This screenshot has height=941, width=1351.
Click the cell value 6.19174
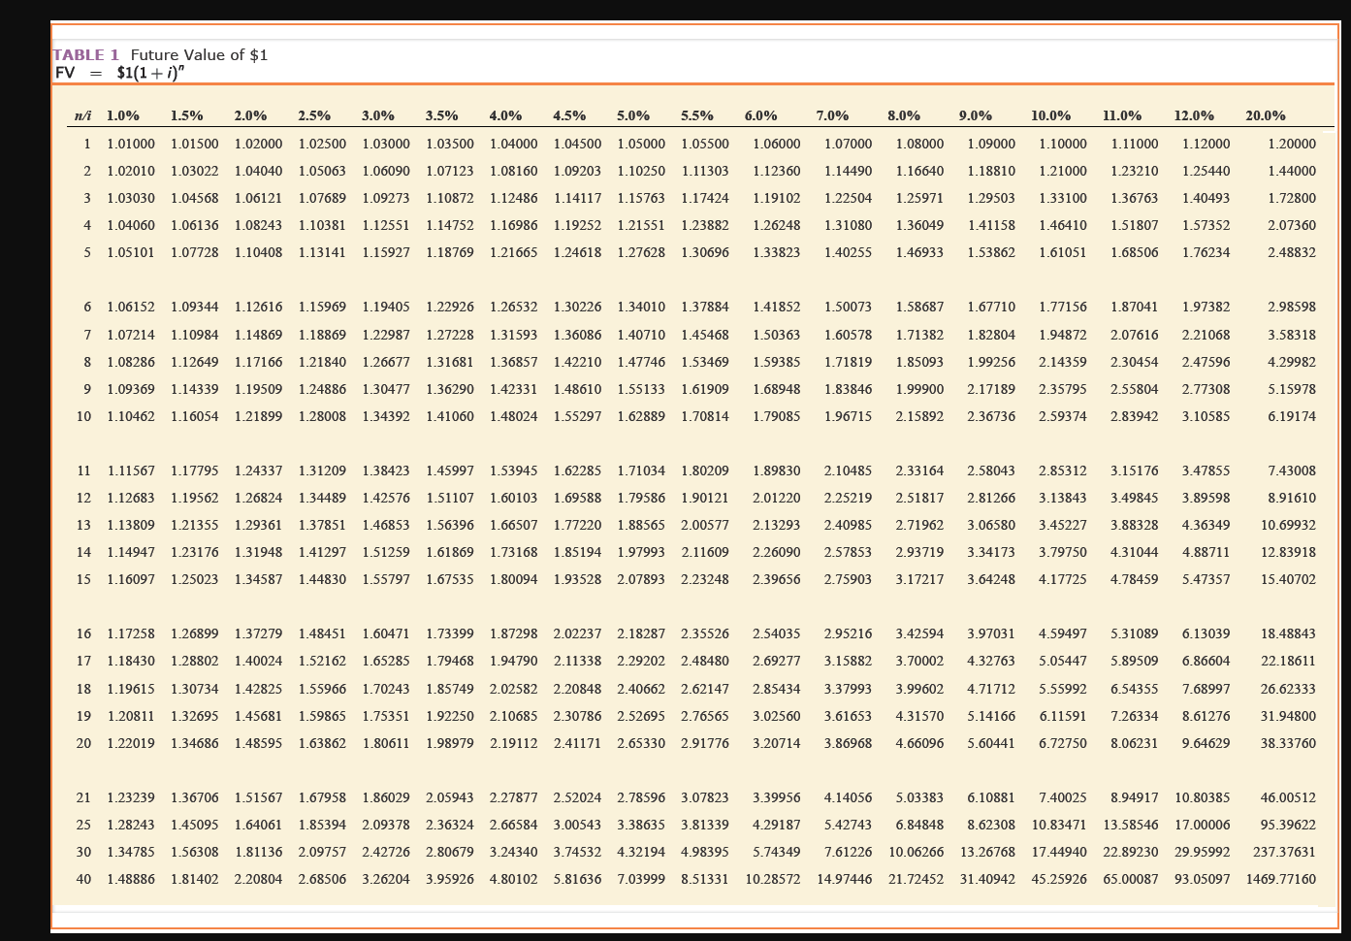point(1292,416)
